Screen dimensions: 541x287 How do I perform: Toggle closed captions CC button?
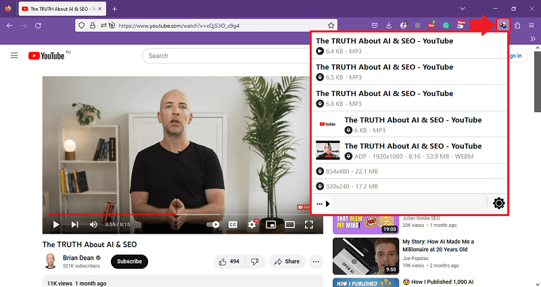click(x=233, y=225)
